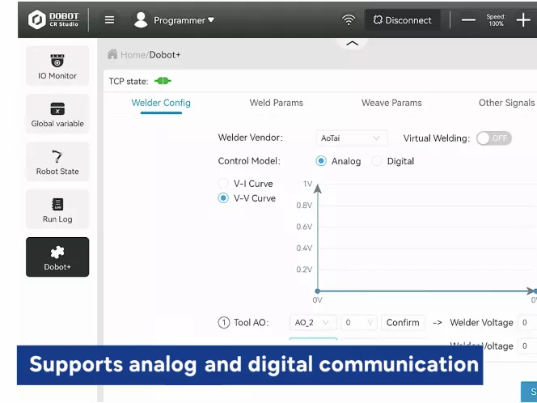Screen dimensions: 537x403
Task: Click the origin point on the curve graph
Action: [x=318, y=291]
